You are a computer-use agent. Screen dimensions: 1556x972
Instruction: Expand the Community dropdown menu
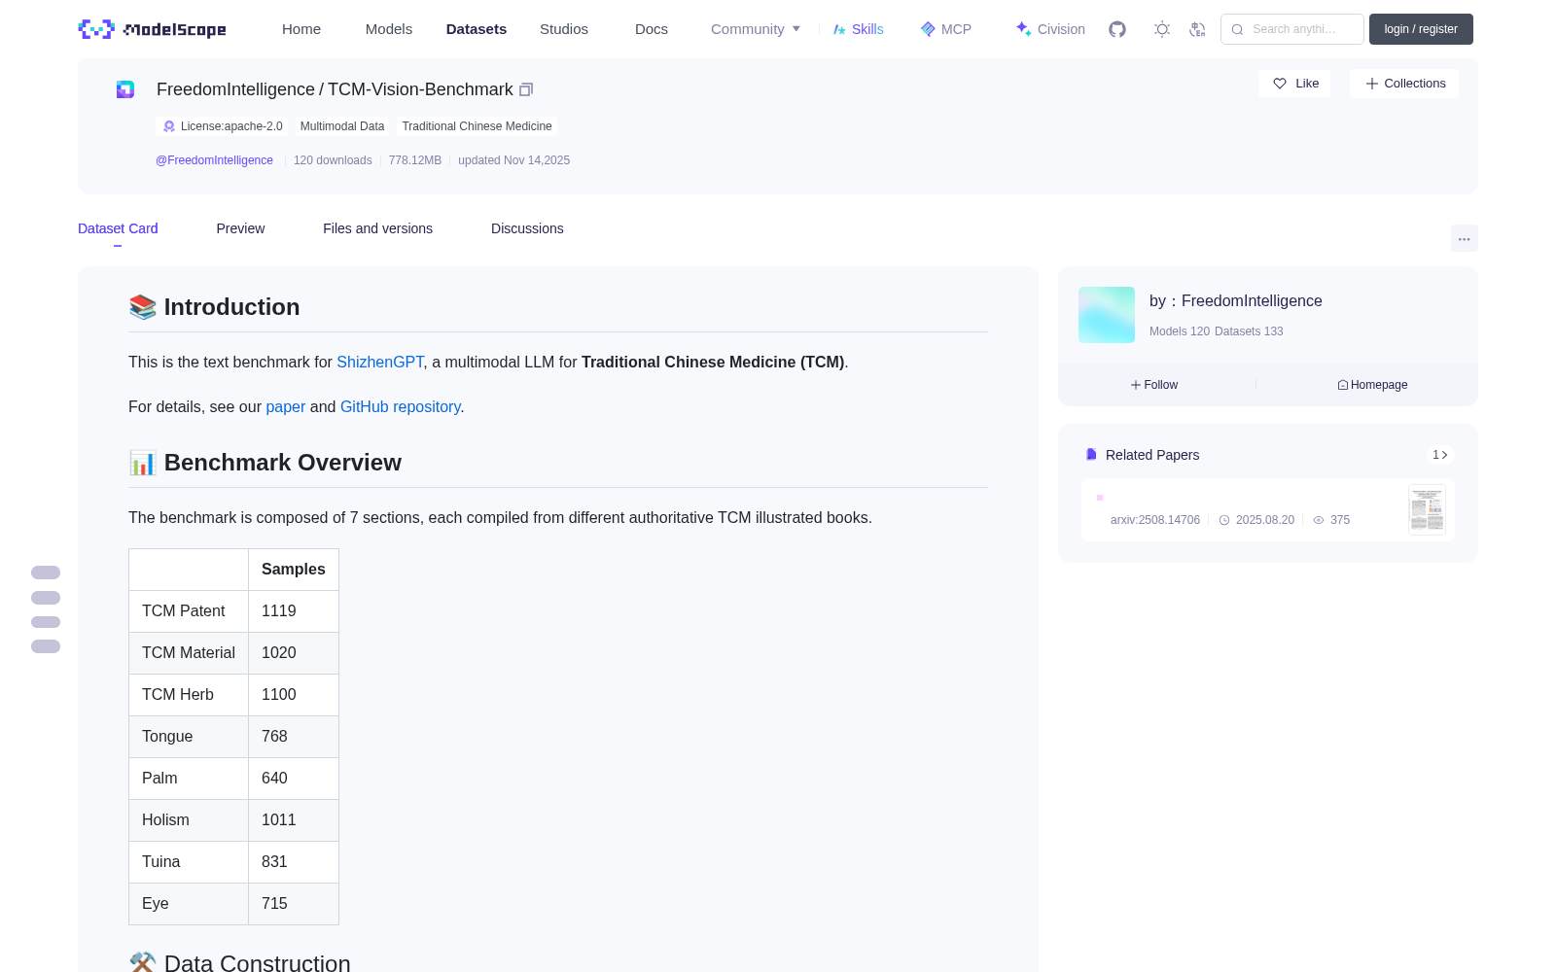click(x=756, y=29)
